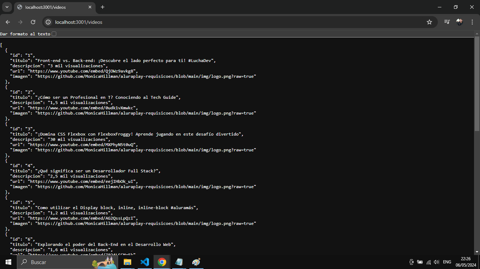Restore down the Chrome window
480x269 pixels.
pos(456,7)
